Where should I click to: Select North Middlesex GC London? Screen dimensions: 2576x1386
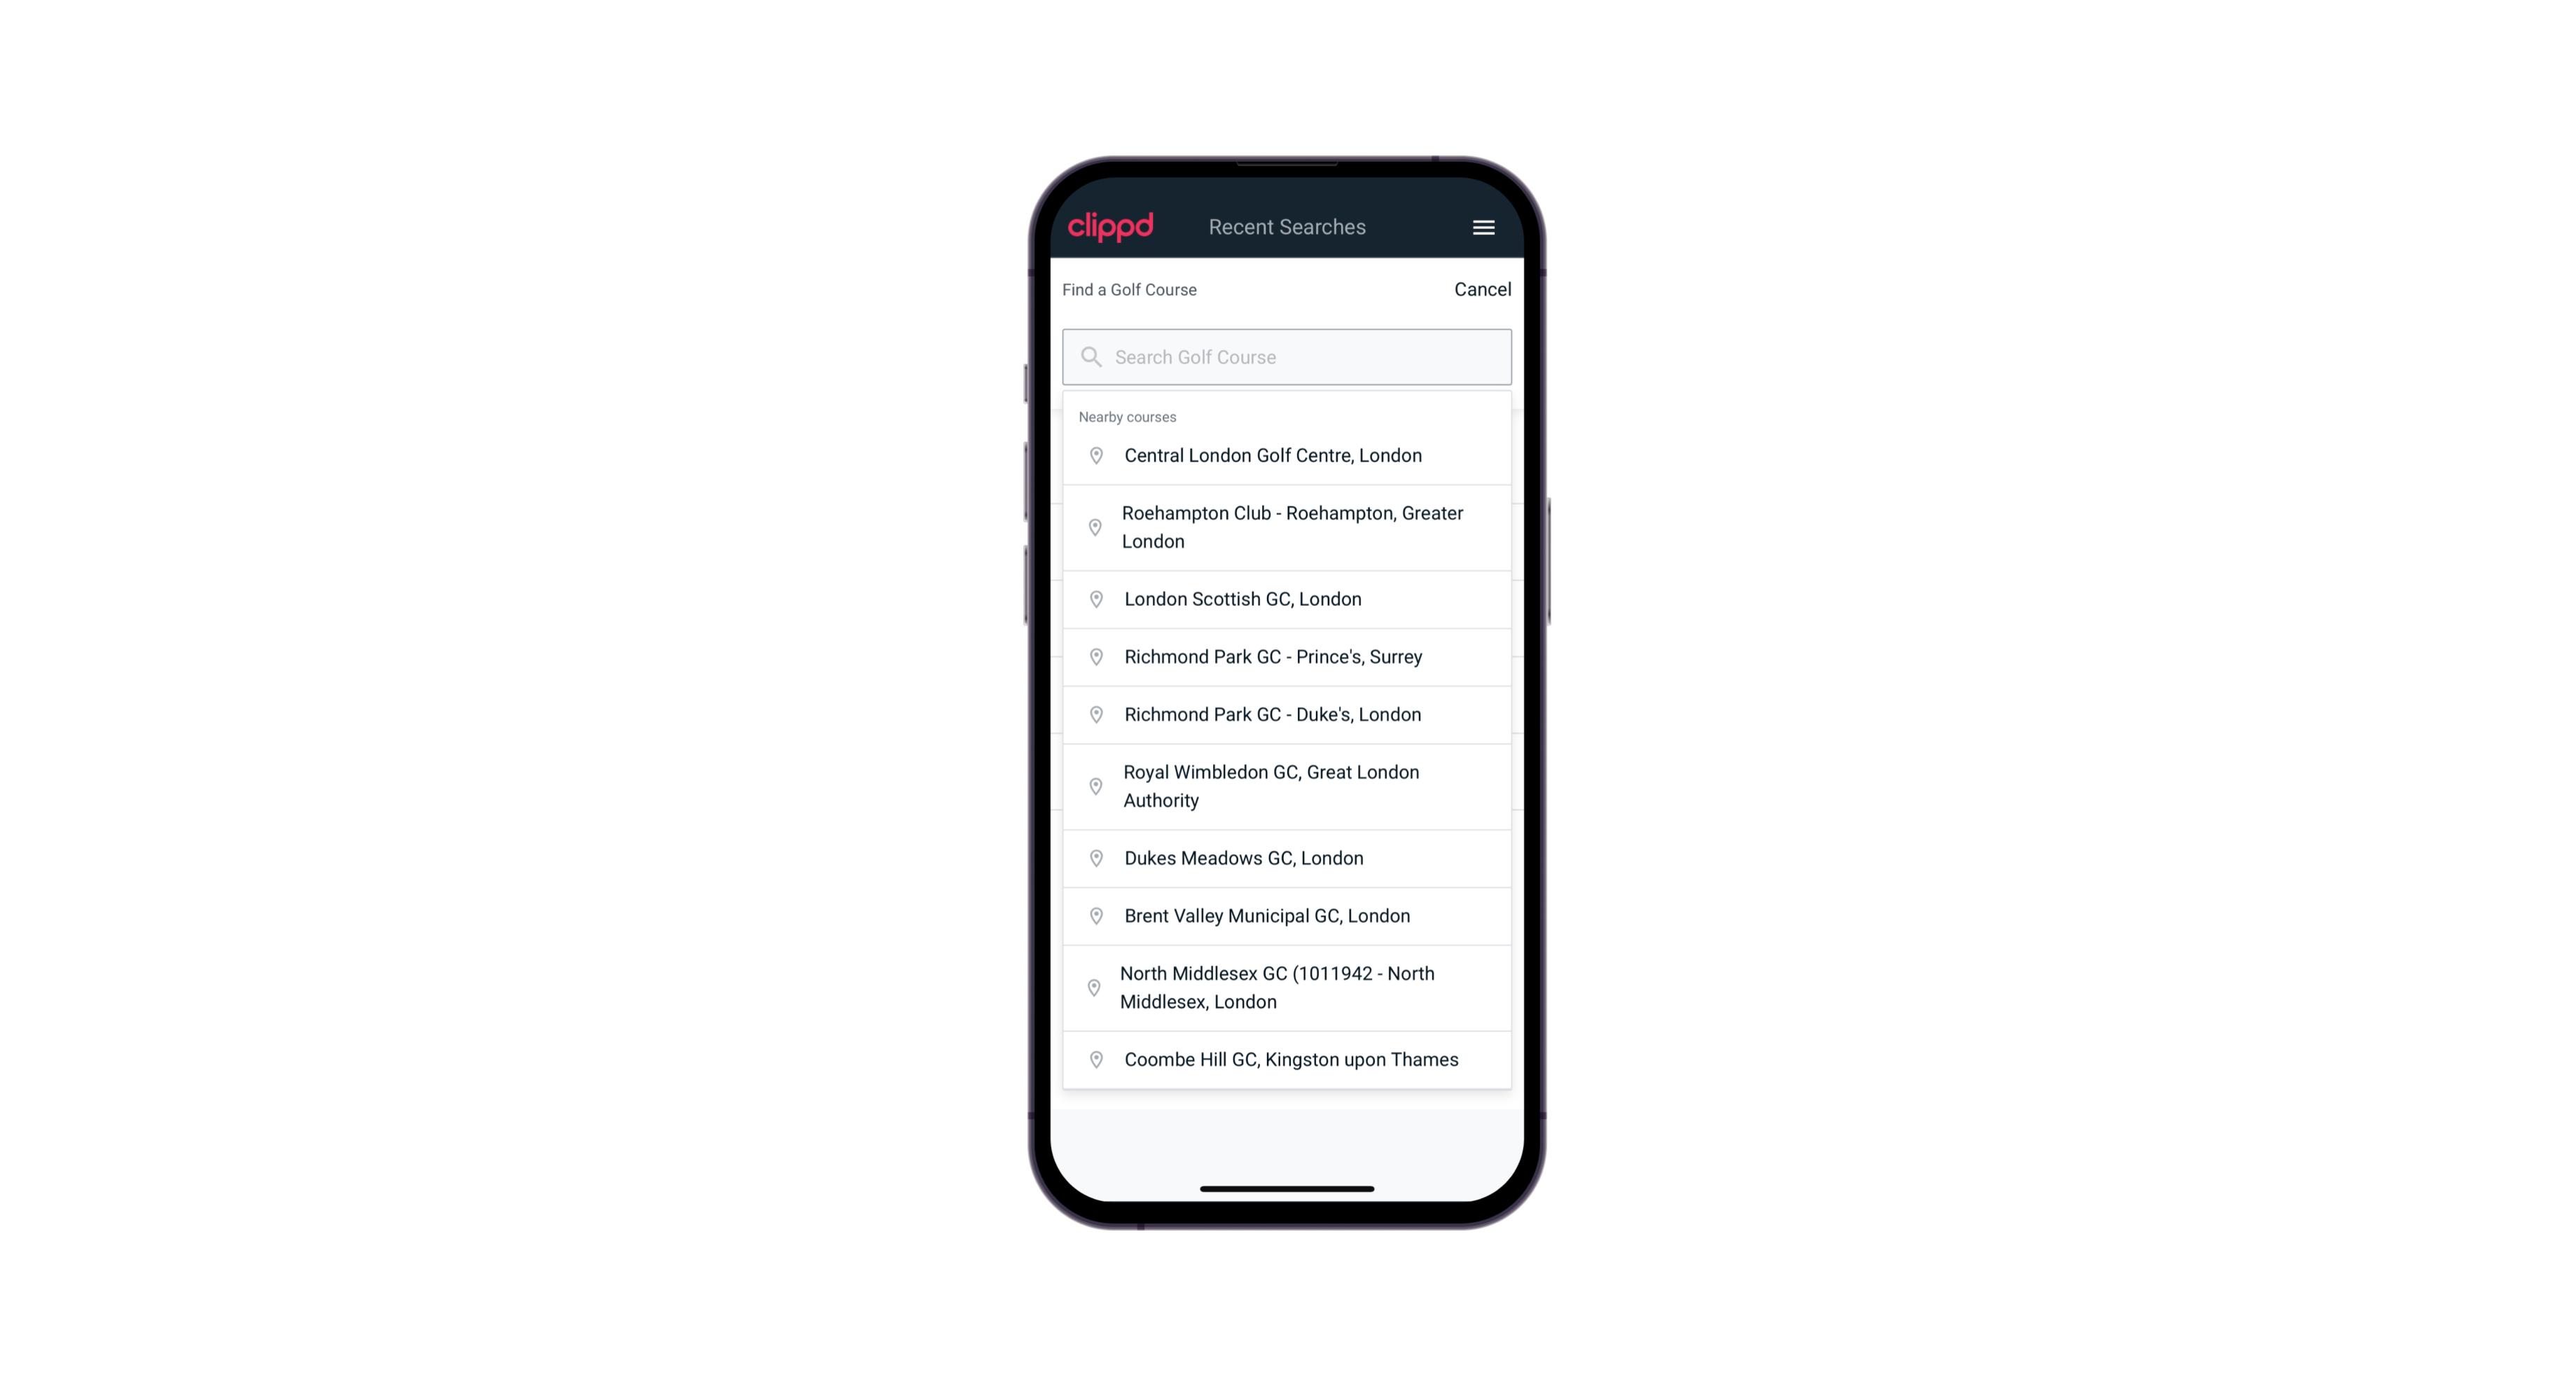click(x=1287, y=987)
